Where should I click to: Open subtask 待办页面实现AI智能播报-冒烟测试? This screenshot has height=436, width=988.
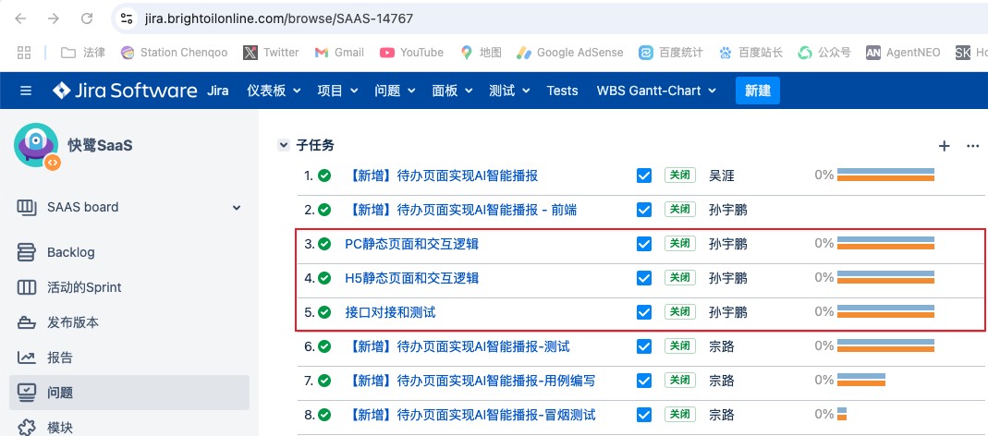click(x=470, y=415)
